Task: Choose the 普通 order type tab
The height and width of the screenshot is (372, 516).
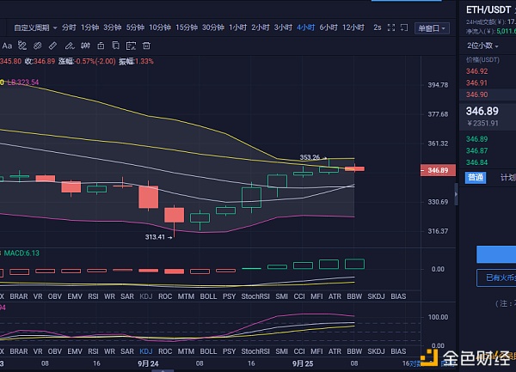Action: click(x=476, y=178)
